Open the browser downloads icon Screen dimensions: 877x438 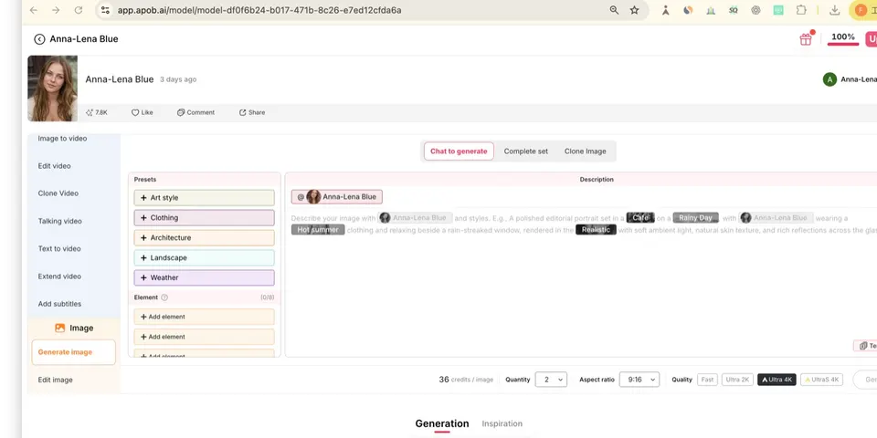coord(834,10)
